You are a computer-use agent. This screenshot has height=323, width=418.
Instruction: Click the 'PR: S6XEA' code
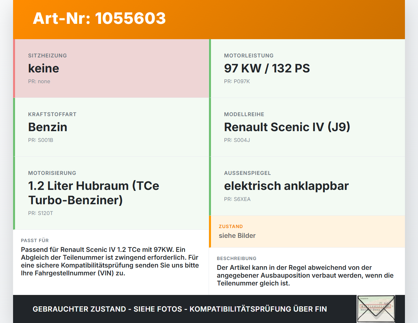(x=237, y=199)
